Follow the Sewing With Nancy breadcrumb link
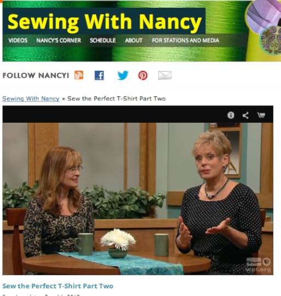Screen dimensions: 281x296 (31, 99)
